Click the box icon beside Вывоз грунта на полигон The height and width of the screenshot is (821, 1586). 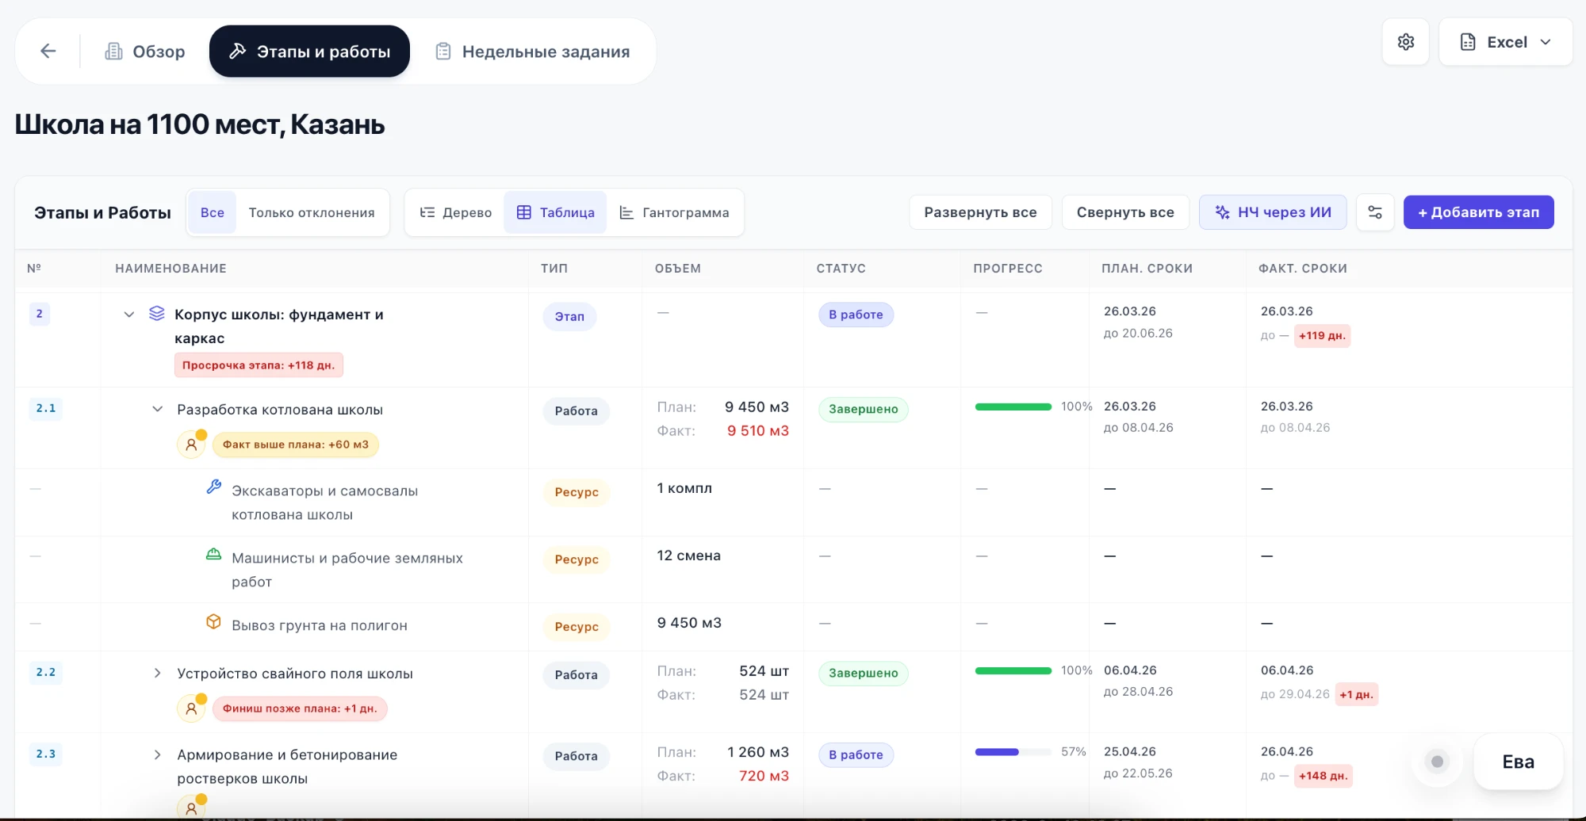[213, 621]
